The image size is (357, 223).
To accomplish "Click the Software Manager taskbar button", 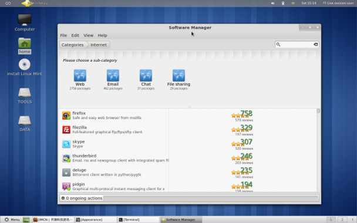I will click(x=181, y=219).
